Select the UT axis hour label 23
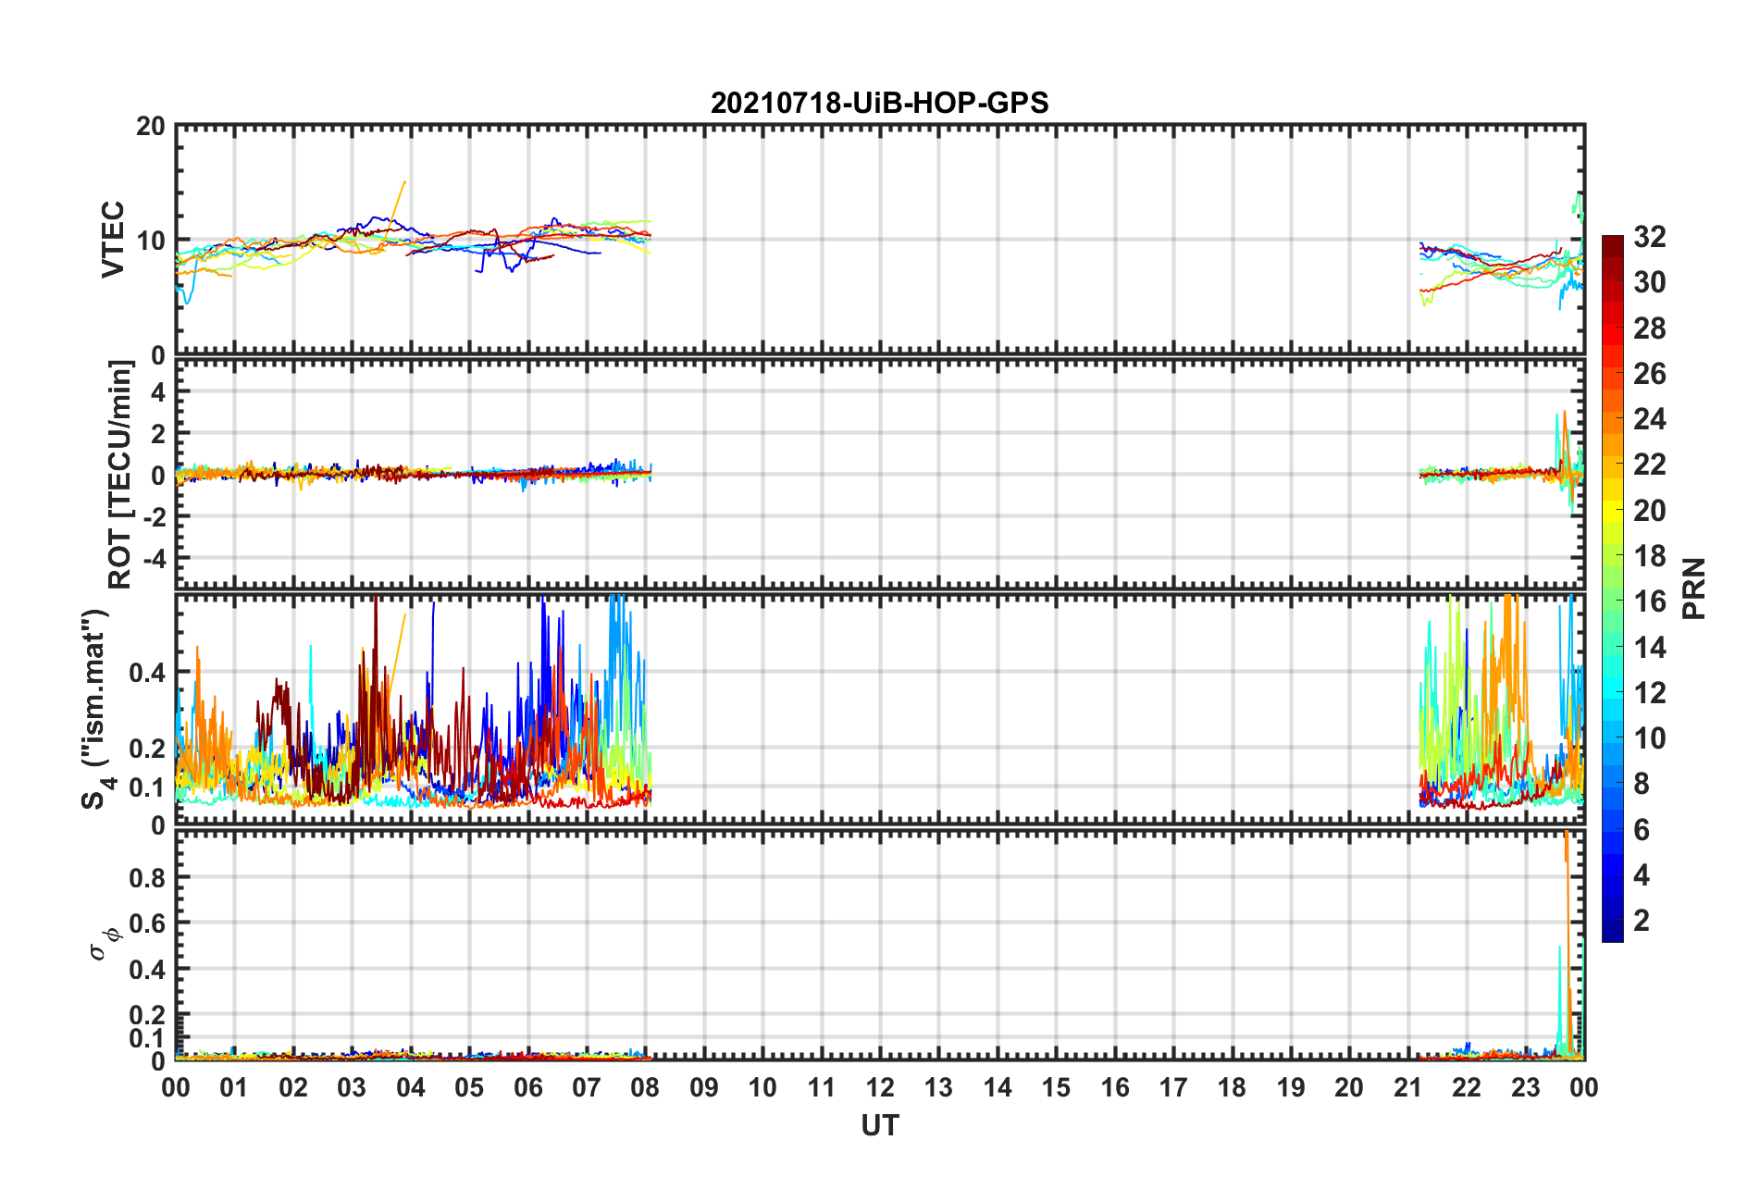This screenshot has width=1760, height=1177. (1525, 1087)
